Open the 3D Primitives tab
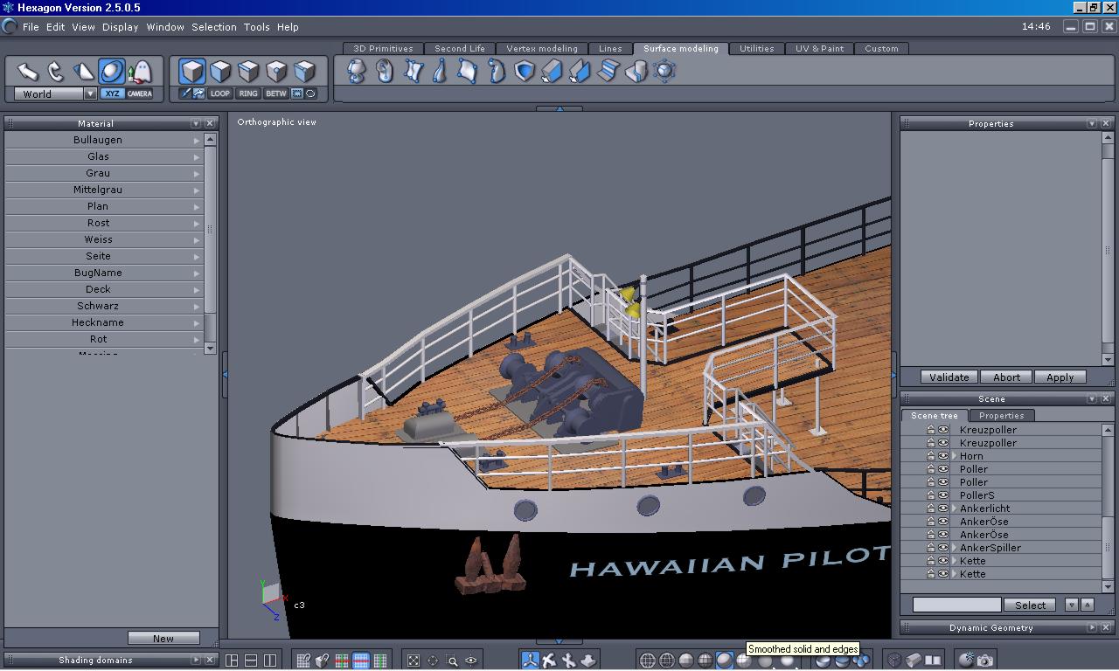This screenshot has width=1119, height=671. pos(383,48)
